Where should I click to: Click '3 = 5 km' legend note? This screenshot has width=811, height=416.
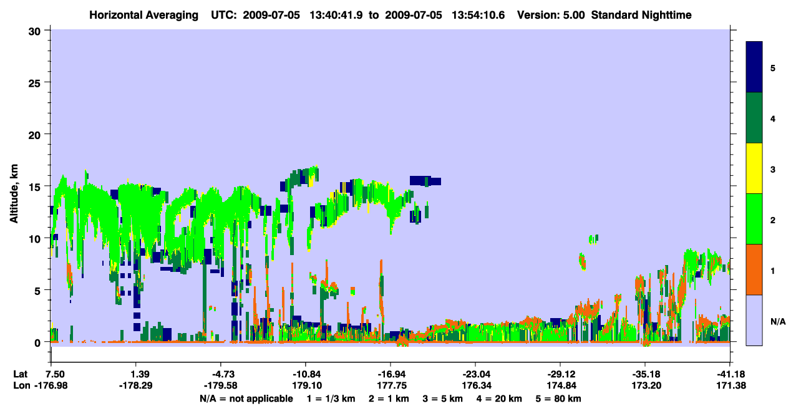(443, 398)
